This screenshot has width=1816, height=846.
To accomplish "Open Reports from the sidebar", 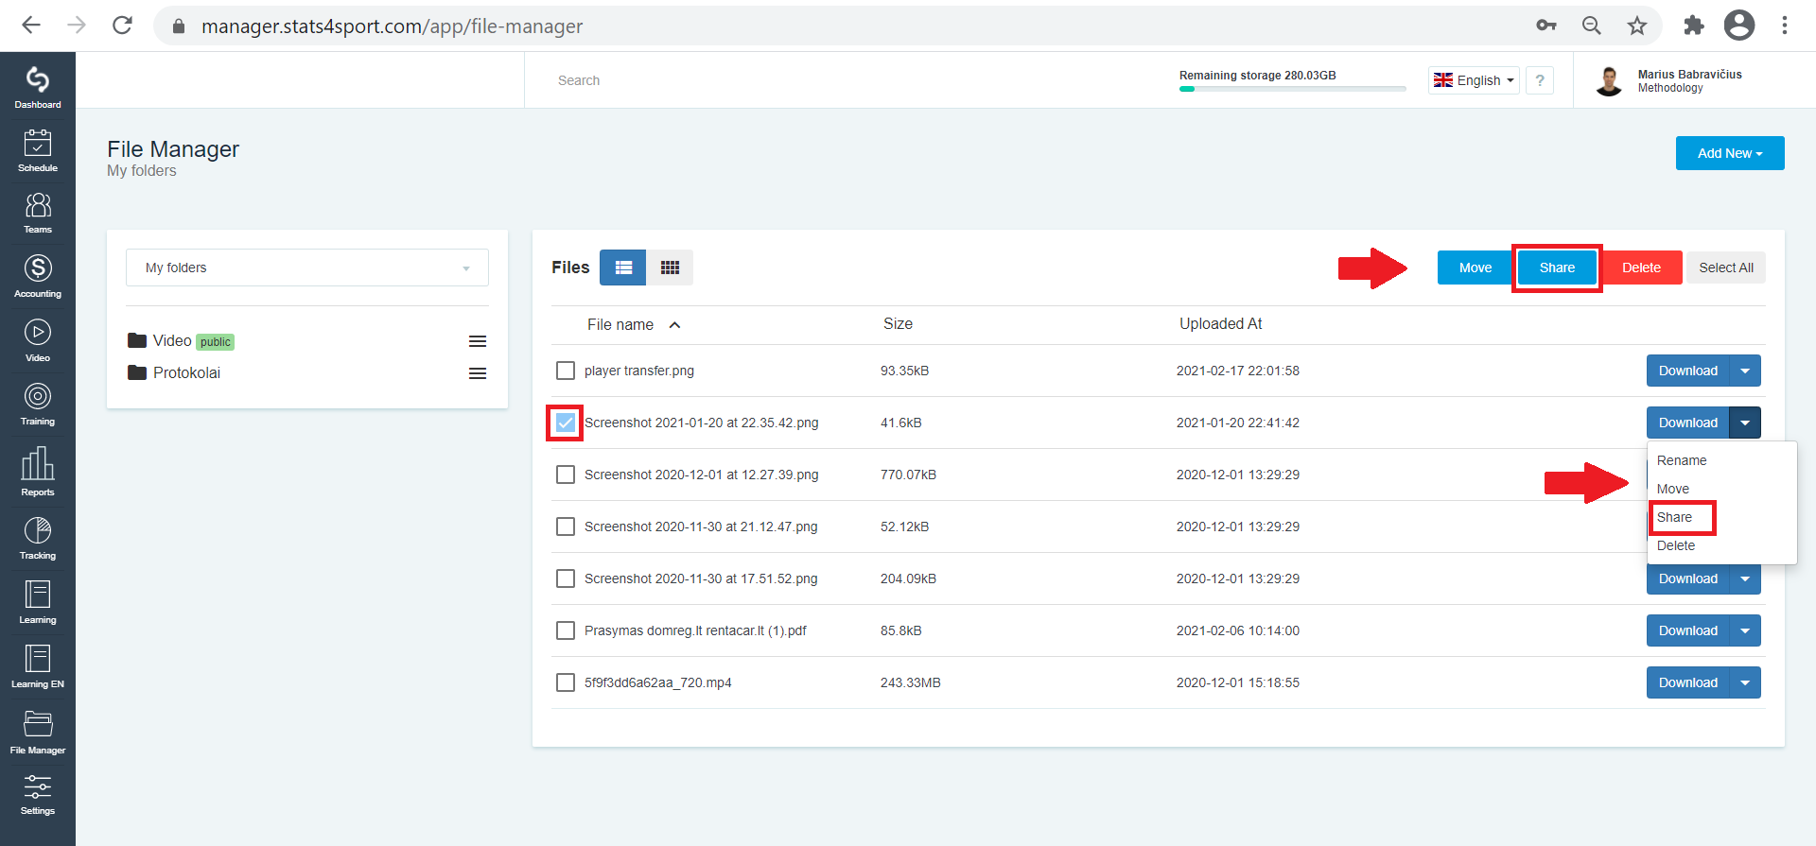I will pyautogui.click(x=38, y=472).
